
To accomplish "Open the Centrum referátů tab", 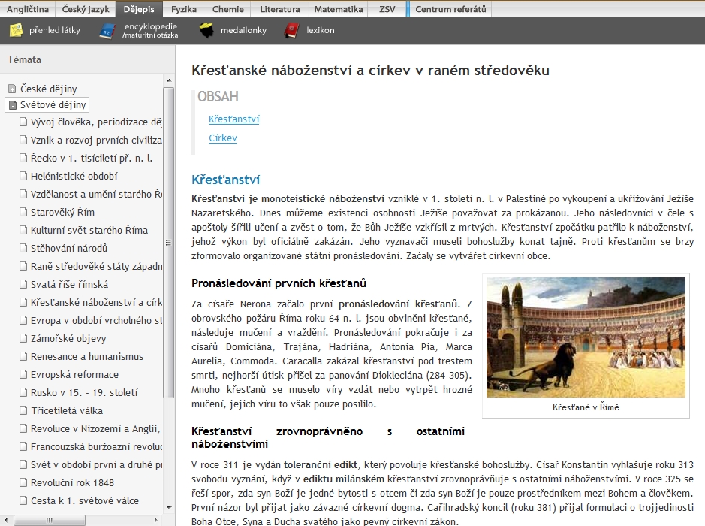I will 450,9.
